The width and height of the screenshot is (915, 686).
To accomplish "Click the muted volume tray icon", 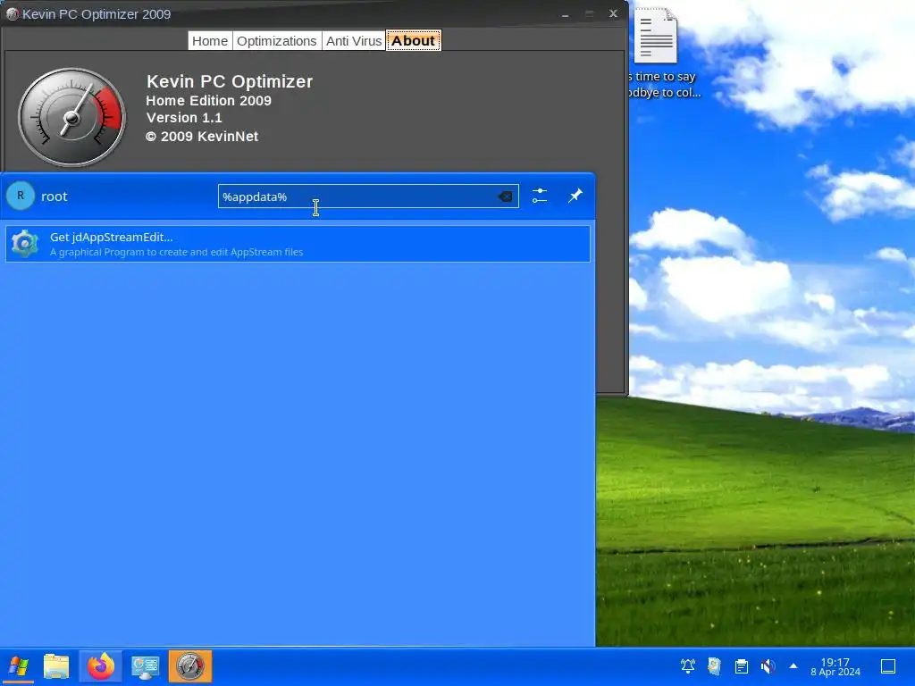I will [x=768, y=665].
